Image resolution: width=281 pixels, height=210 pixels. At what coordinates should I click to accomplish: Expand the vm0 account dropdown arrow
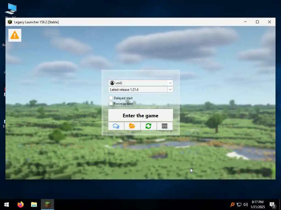pyautogui.click(x=170, y=83)
